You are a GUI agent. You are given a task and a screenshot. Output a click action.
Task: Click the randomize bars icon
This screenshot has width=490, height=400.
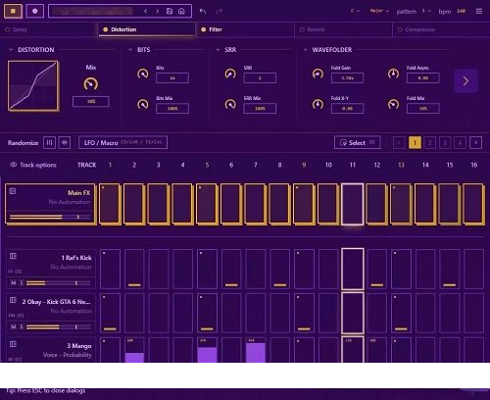[x=49, y=142]
